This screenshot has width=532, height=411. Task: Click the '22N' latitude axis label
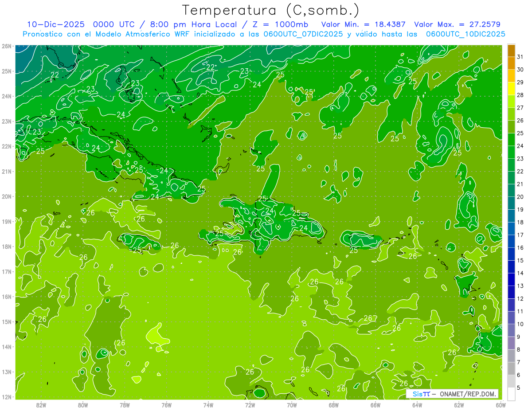point(6,146)
